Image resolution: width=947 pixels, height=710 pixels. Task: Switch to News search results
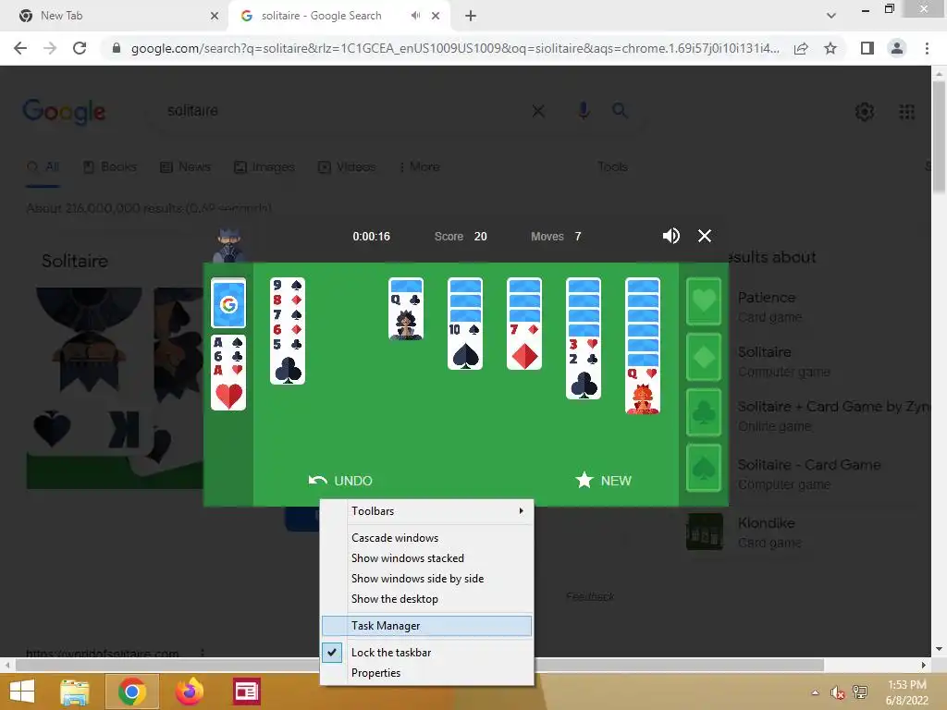point(185,166)
